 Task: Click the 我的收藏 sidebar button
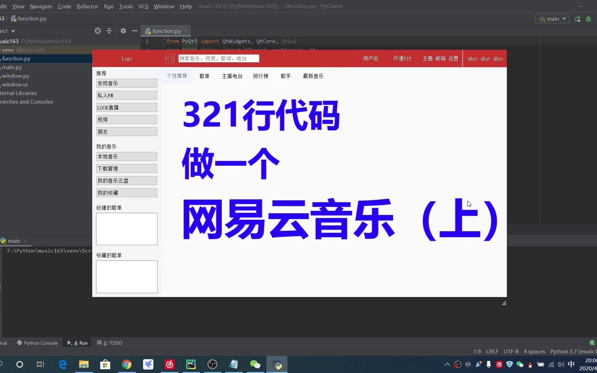click(127, 193)
